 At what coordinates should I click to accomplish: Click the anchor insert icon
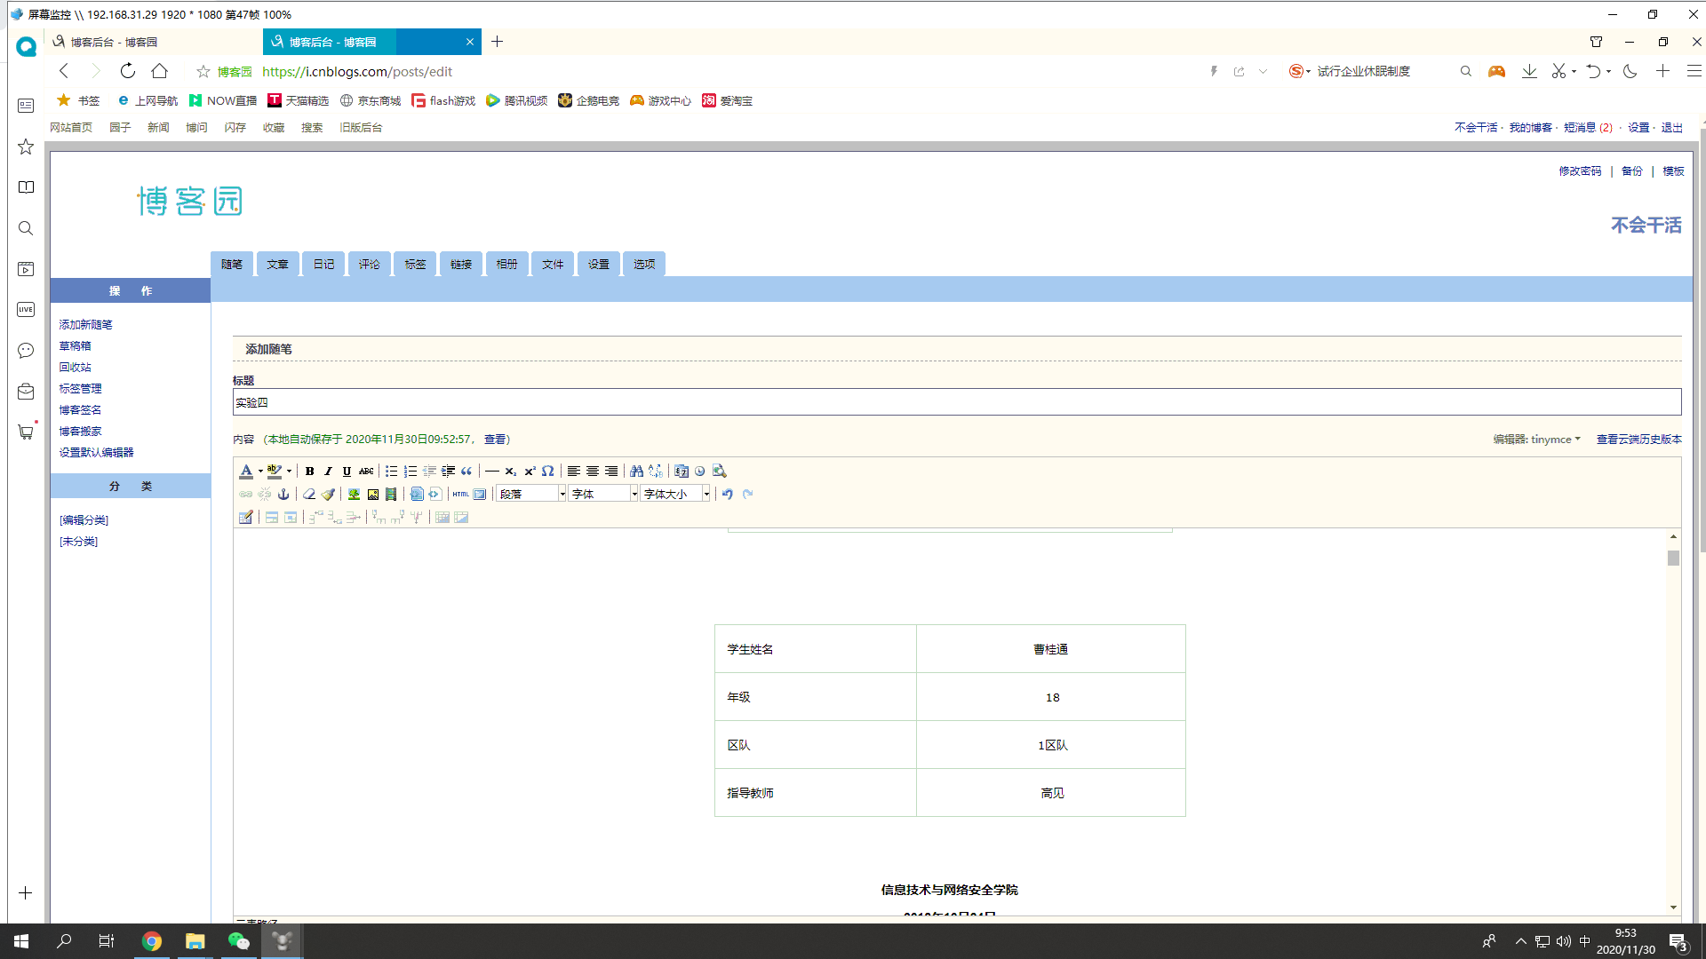click(x=283, y=495)
